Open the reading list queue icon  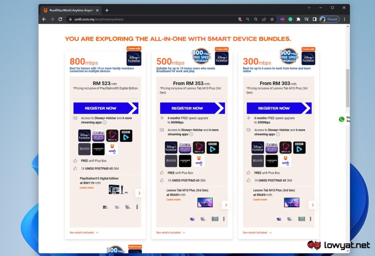307,19
